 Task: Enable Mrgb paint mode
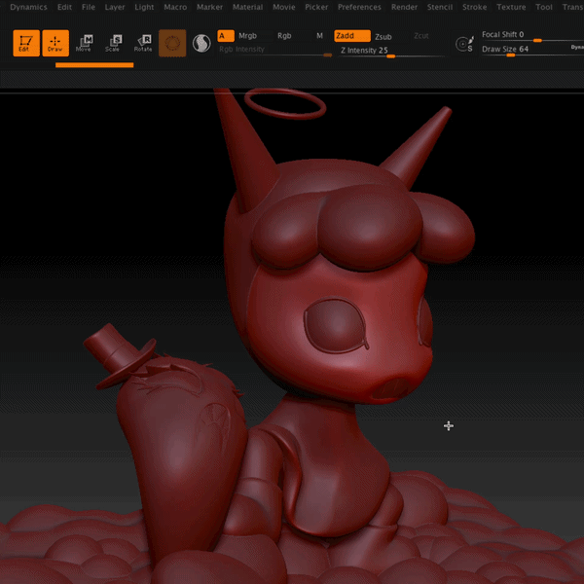click(x=247, y=36)
